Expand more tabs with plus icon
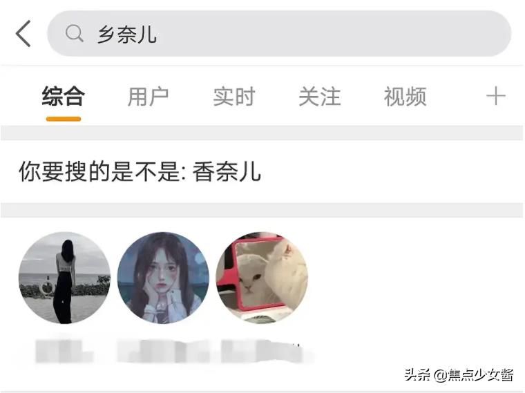Viewport: 525px width, 393px height. click(x=496, y=96)
